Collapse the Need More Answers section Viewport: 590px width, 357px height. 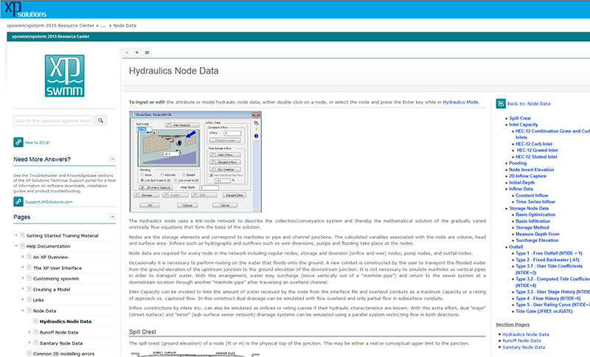pos(113,159)
